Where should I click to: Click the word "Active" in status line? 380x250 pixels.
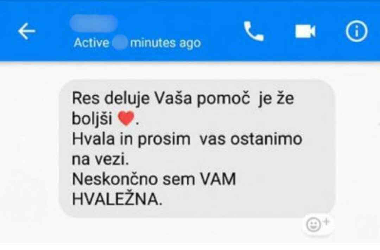coord(91,43)
